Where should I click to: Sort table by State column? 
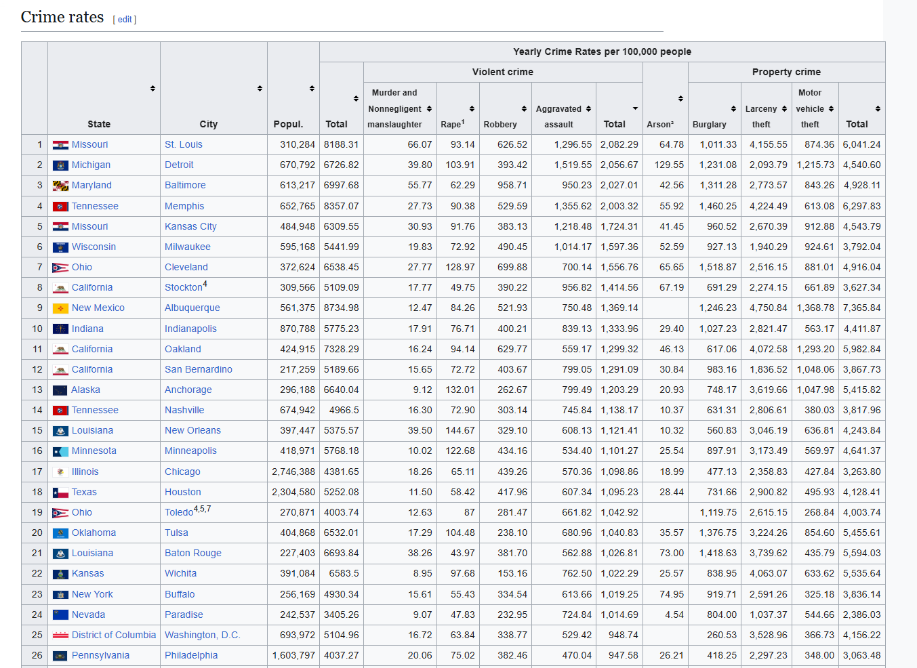152,89
